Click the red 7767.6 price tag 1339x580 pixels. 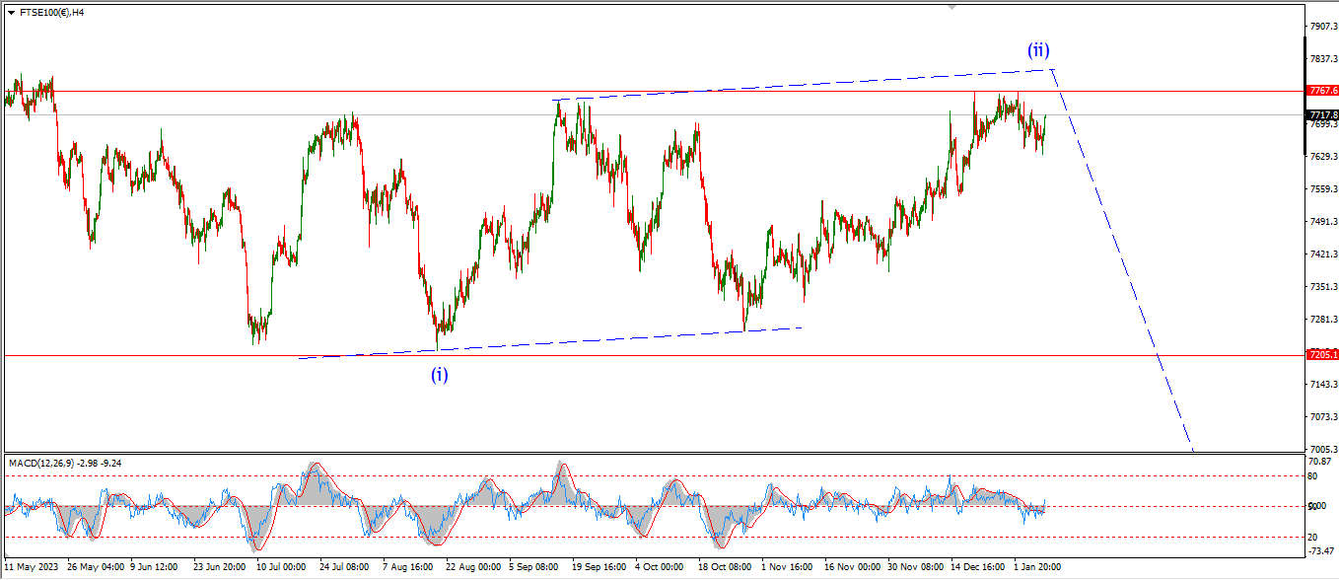[x=1322, y=91]
